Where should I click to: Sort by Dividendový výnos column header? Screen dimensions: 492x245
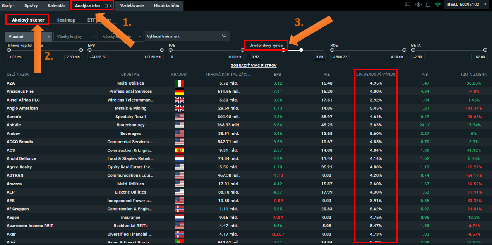click(x=375, y=74)
